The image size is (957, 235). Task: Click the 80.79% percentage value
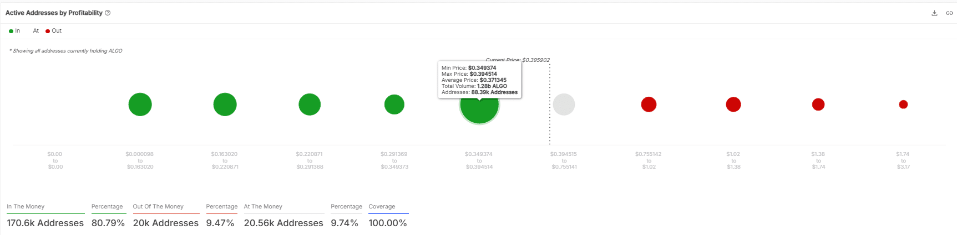pyautogui.click(x=108, y=223)
